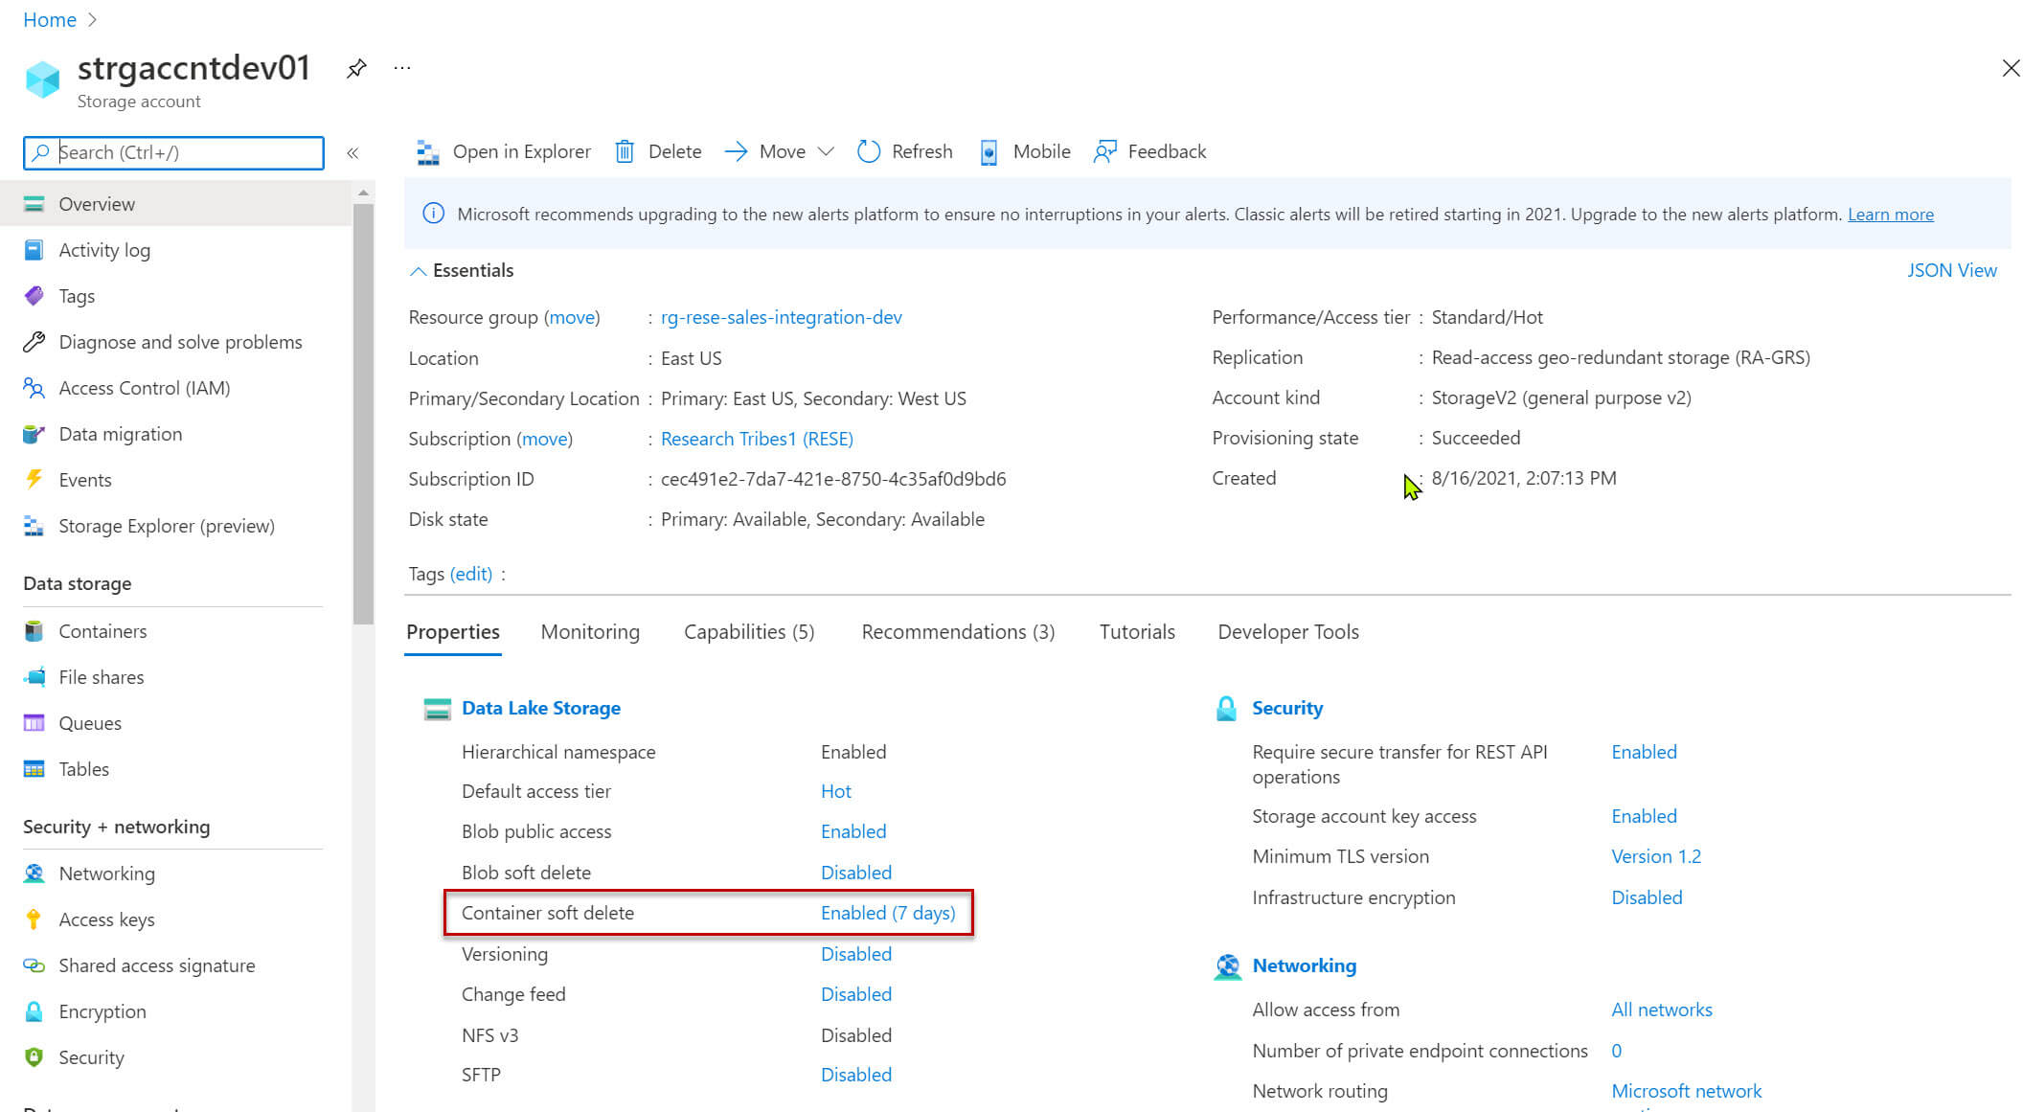Switch to the Capabilities (5) tab
The height and width of the screenshot is (1112, 2023).
tap(749, 632)
